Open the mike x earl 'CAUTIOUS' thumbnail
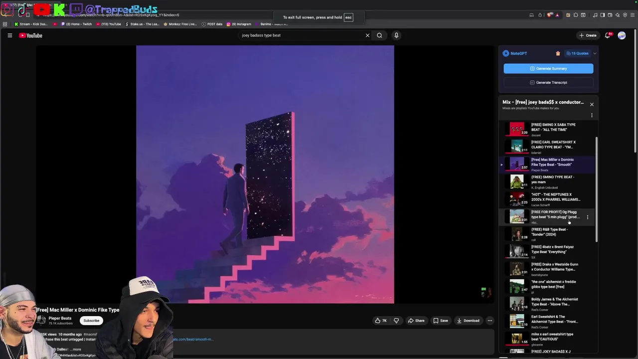 click(517, 338)
